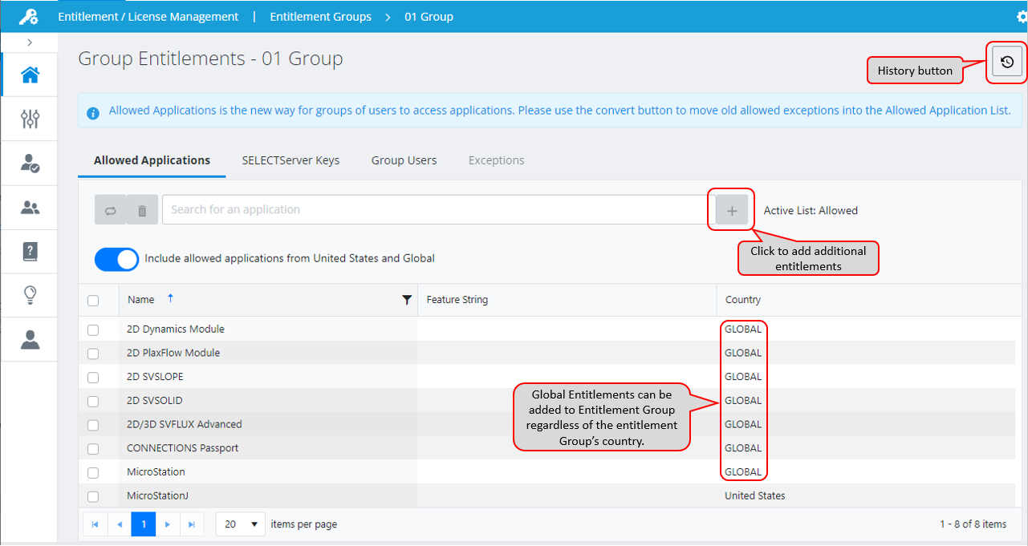Toggle Include allowed applications switch
This screenshot has width=1028, height=546.
tap(116, 259)
